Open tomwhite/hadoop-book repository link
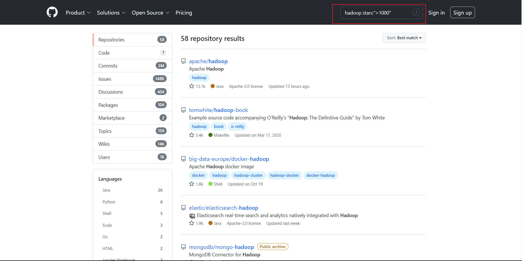Image resolution: width=522 pixels, height=261 pixels. pyautogui.click(x=218, y=110)
